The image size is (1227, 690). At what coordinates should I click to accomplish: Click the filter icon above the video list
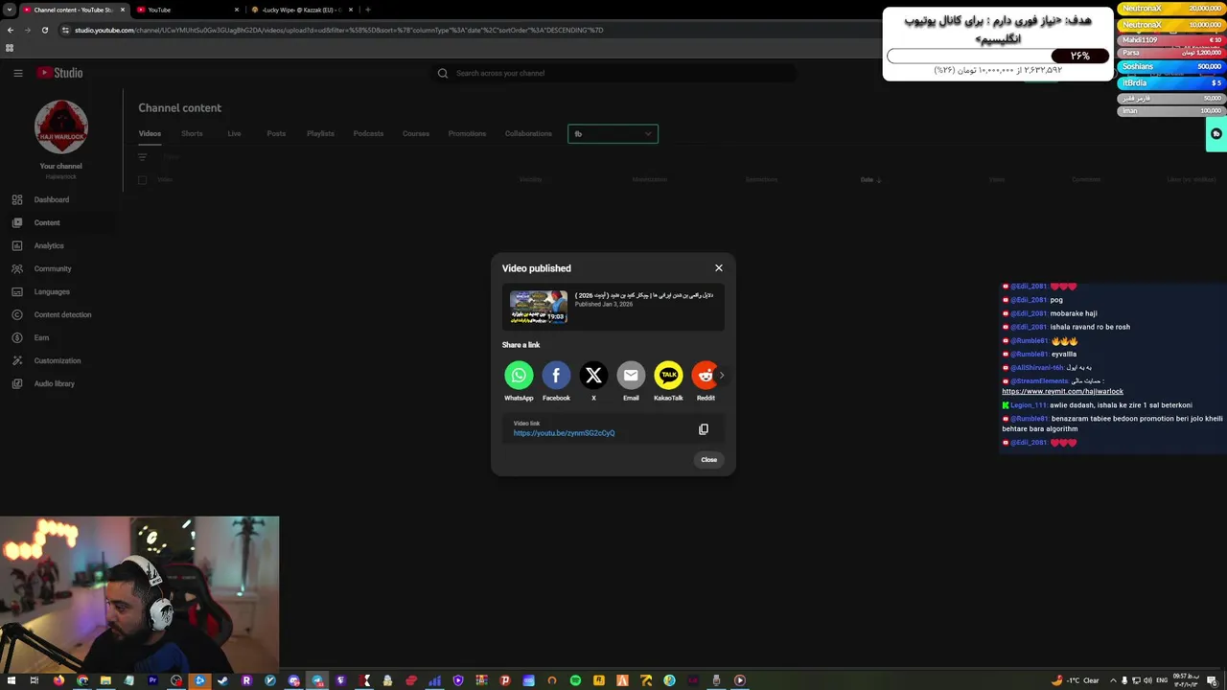142,157
